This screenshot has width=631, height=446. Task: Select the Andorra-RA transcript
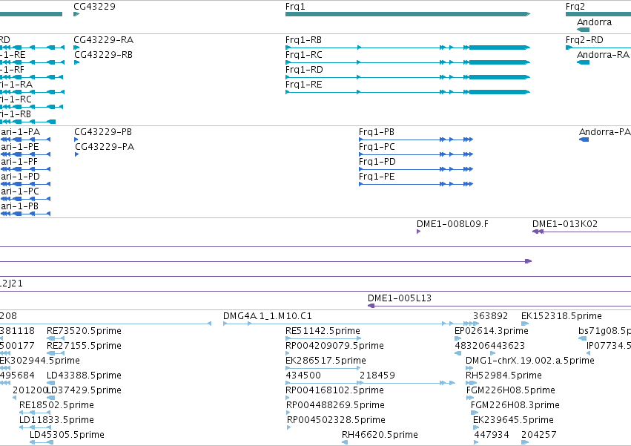583,62
